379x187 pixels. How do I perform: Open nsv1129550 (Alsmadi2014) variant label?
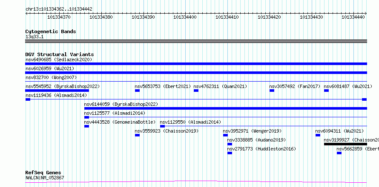point(190,122)
